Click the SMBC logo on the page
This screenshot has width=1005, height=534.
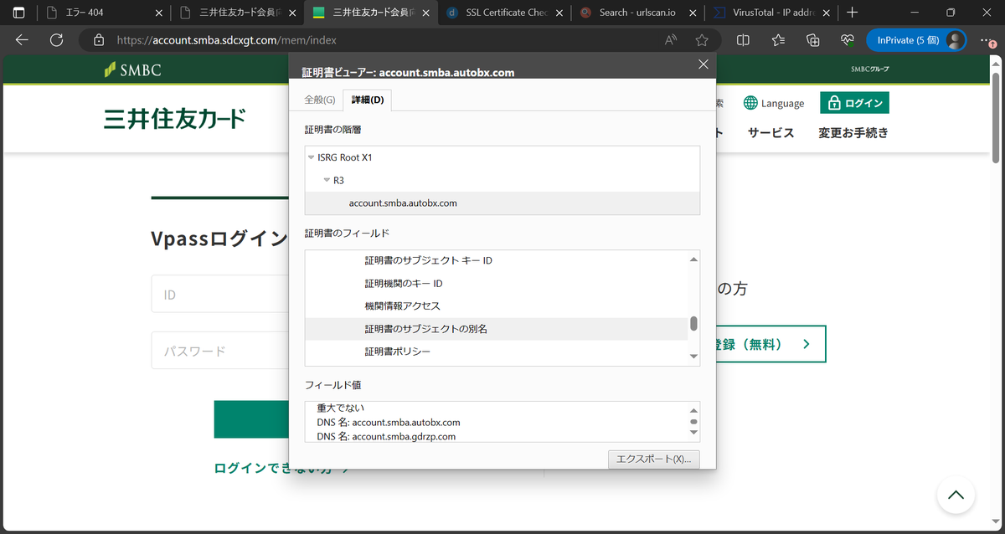pos(132,70)
